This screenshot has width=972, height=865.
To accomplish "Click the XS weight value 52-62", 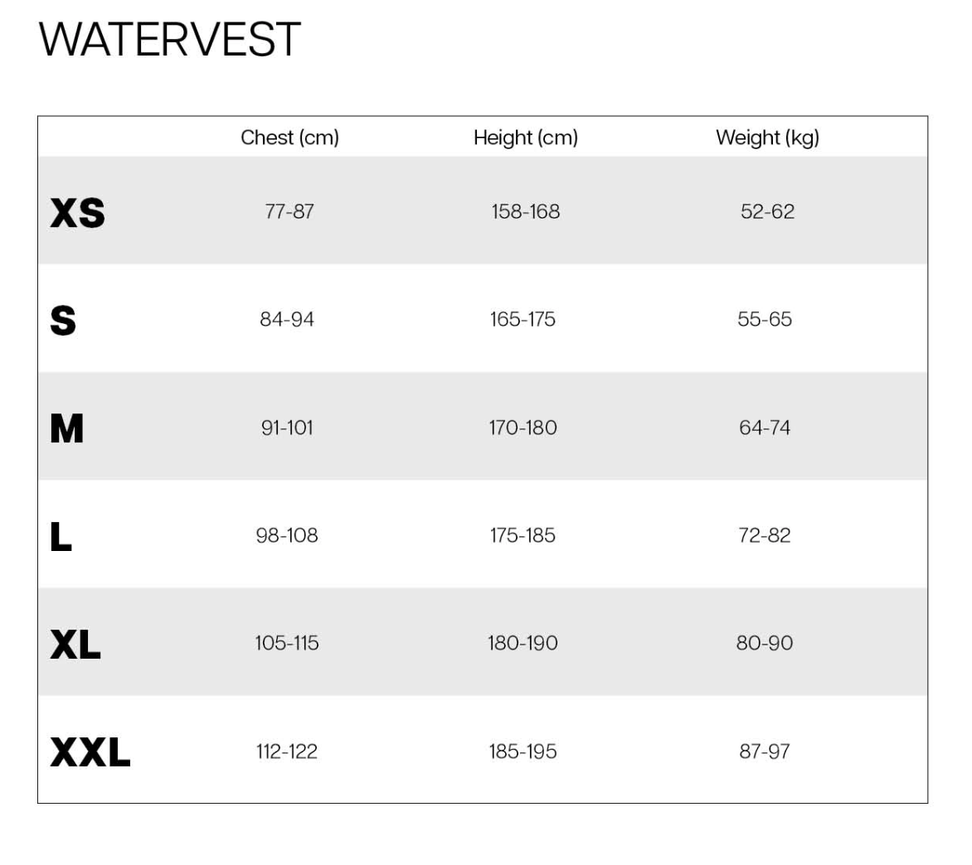I will pyautogui.click(x=767, y=211).
